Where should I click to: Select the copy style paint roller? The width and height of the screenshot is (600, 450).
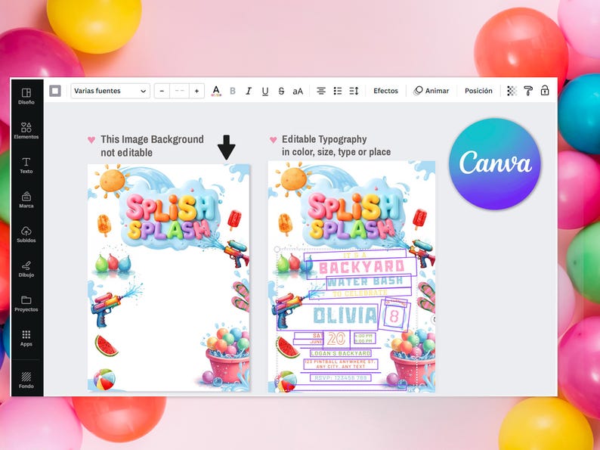528,91
